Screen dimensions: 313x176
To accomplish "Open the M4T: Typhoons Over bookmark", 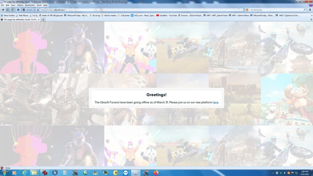I will [287, 15].
